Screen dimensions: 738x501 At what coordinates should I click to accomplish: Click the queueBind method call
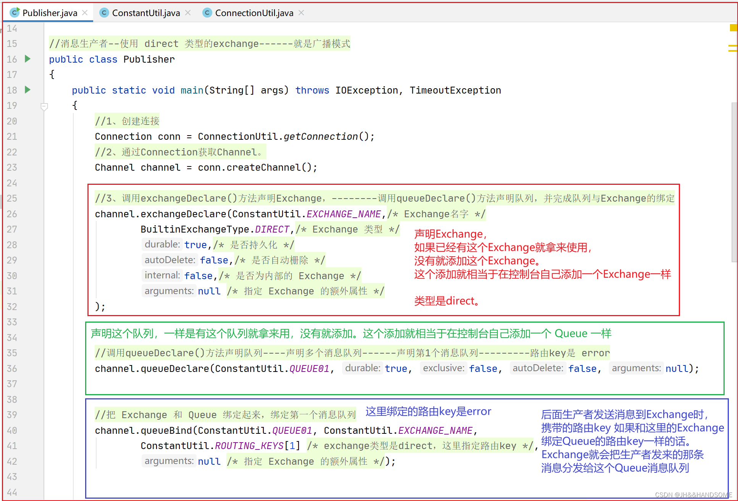[x=166, y=430]
